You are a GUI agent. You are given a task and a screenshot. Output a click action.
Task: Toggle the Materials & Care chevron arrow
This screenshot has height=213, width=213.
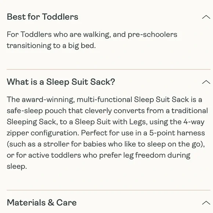(x=206, y=203)
